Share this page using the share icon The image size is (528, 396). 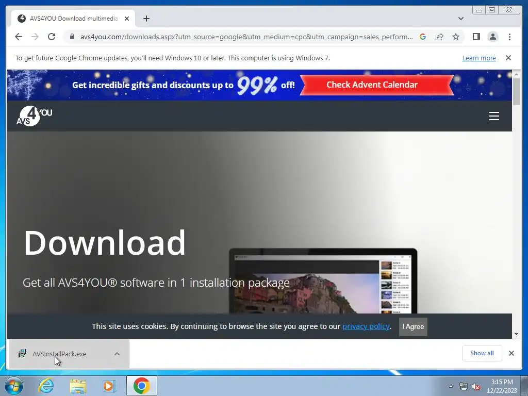tap(439, 37)
